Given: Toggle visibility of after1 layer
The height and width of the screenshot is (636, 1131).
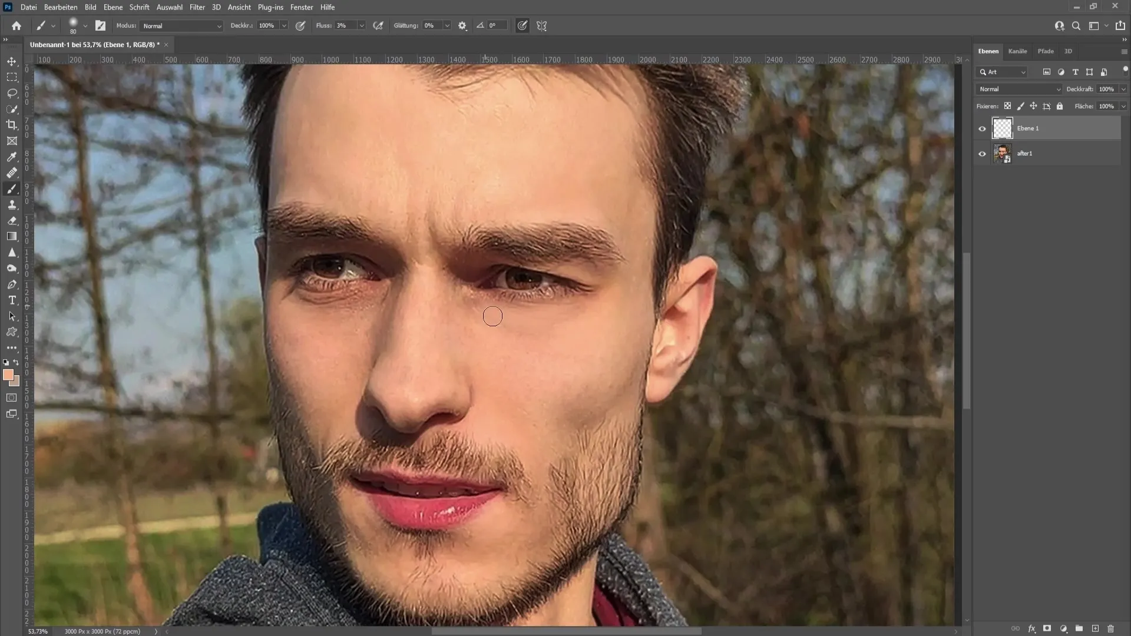Looking at the screenshot, I should pos(982,153).
